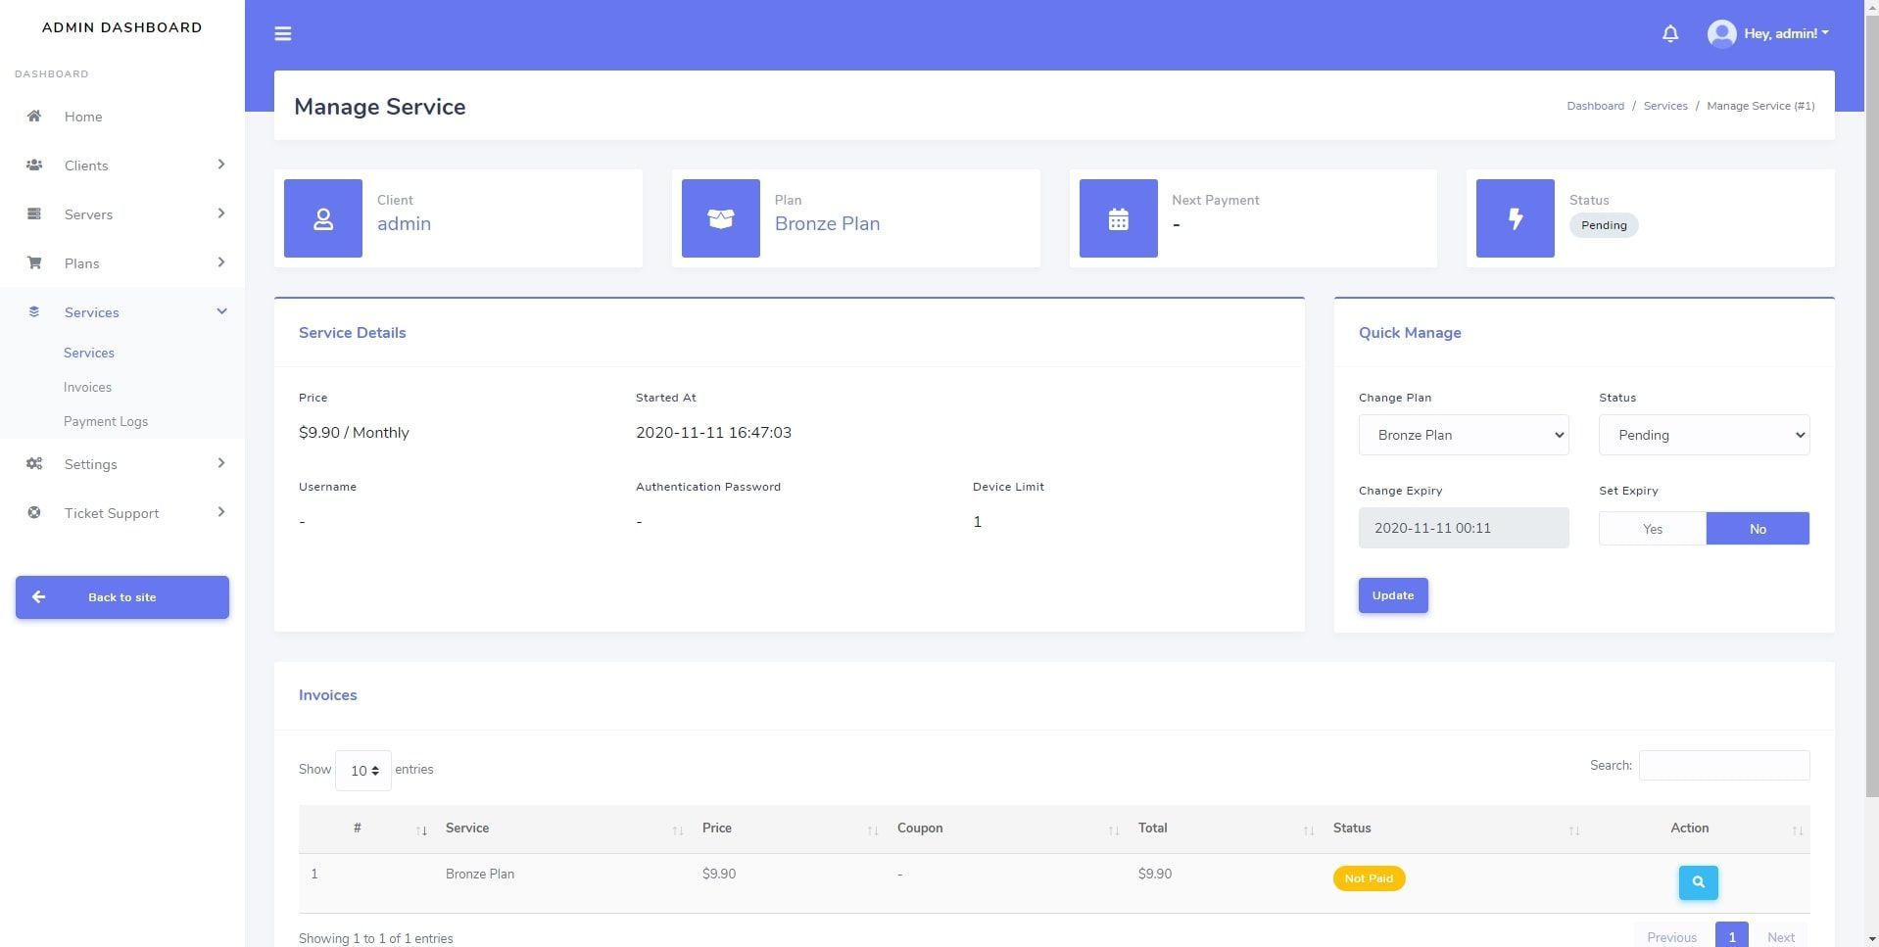Click the Settings gears icon
1879x947 pixels.
34,463
